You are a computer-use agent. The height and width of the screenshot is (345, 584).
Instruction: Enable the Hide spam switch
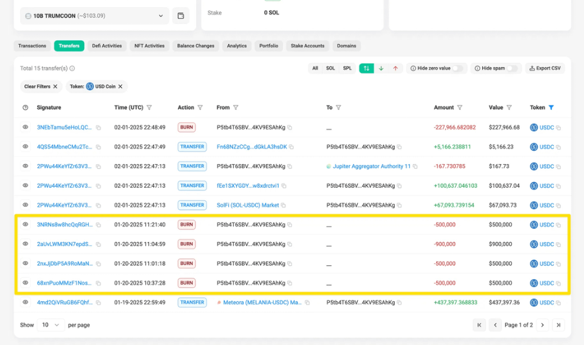(513, 68)
